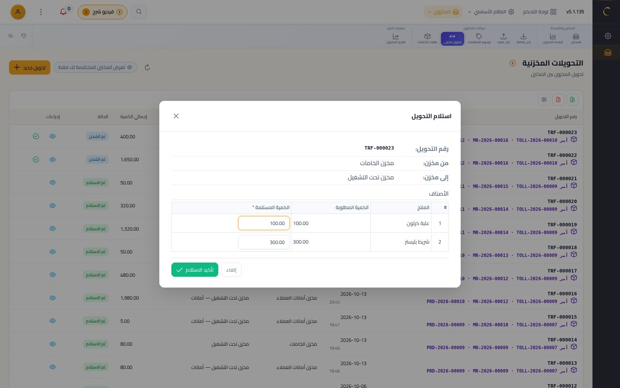Open إذن صرف issue permit
620x388 pixels.
click(x=503, y=38)
